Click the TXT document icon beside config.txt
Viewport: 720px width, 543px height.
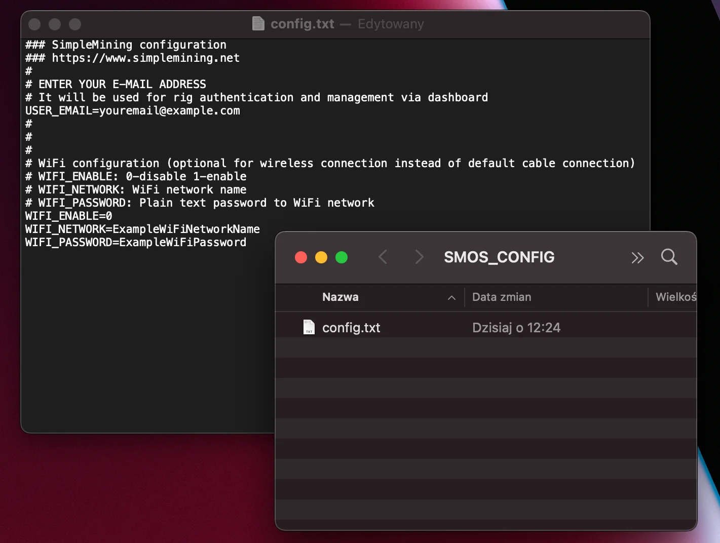pyautogui.click(x=309, y=327)
